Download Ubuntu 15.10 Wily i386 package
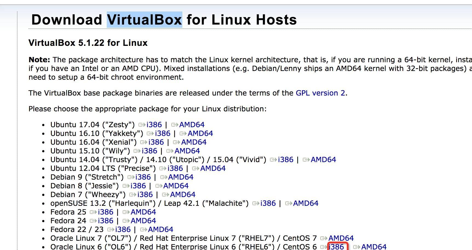 [149, 151]
